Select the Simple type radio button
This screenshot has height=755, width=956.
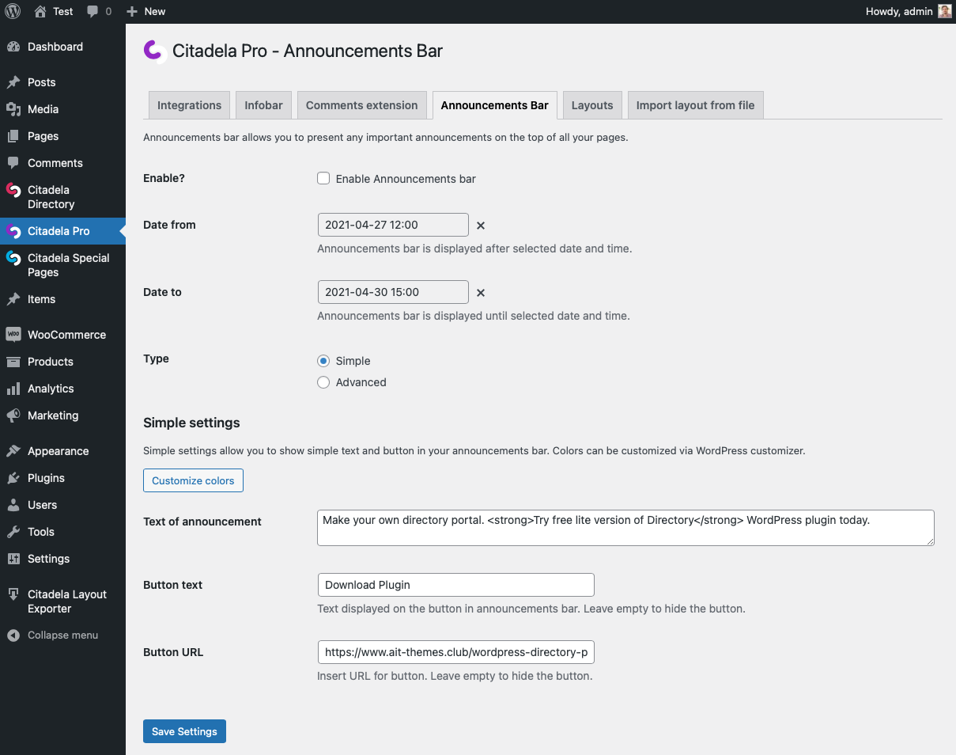323,361
